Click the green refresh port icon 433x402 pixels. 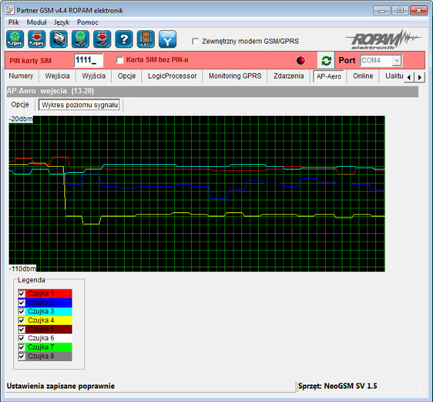point(326,60)
